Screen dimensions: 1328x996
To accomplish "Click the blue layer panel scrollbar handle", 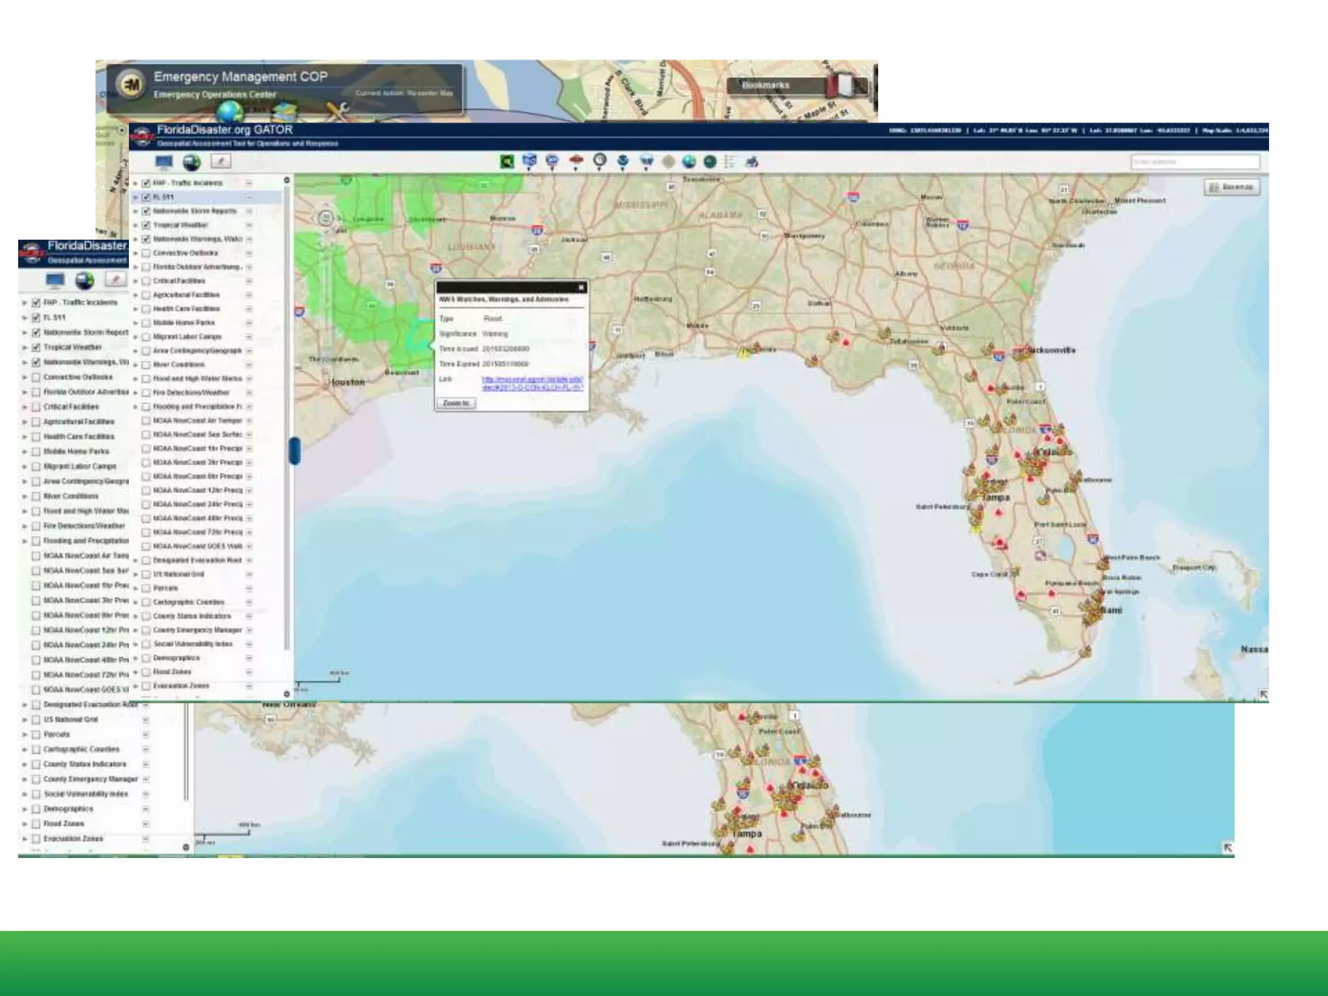I will point(294,451).
